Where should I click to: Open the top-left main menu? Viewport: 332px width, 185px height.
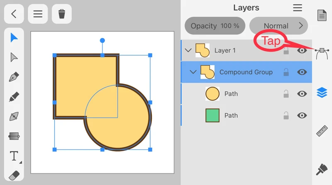[x=38, y=14]
